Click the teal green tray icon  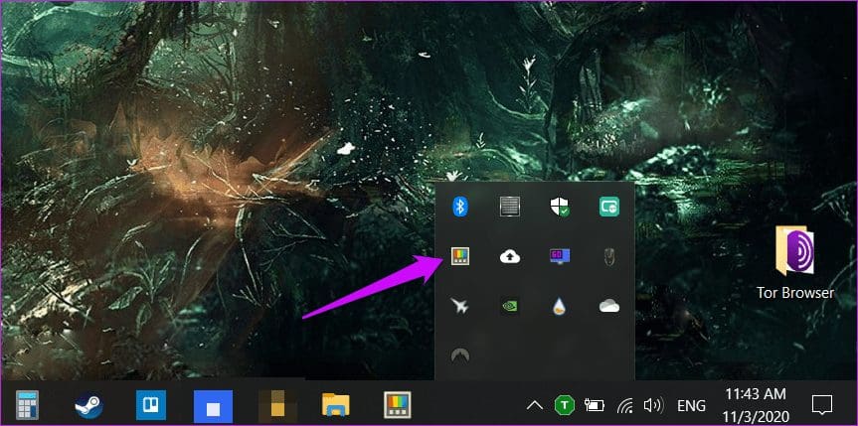coord(609,207)
